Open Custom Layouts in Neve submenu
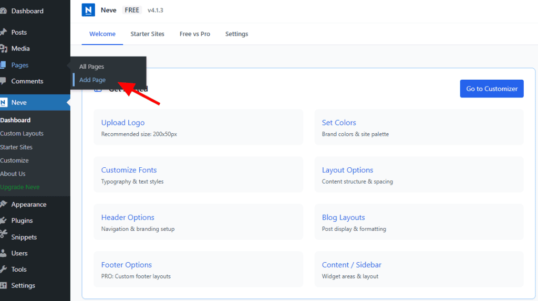Viewport: 538px width, 301px height. 22,134
